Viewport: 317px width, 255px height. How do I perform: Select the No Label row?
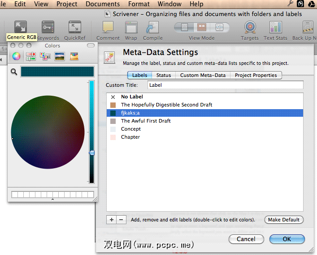[205, 97]
